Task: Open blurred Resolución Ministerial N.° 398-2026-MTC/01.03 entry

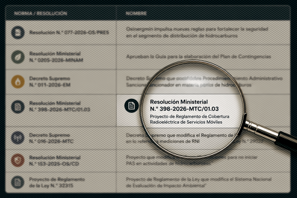Action: point(59,106)
